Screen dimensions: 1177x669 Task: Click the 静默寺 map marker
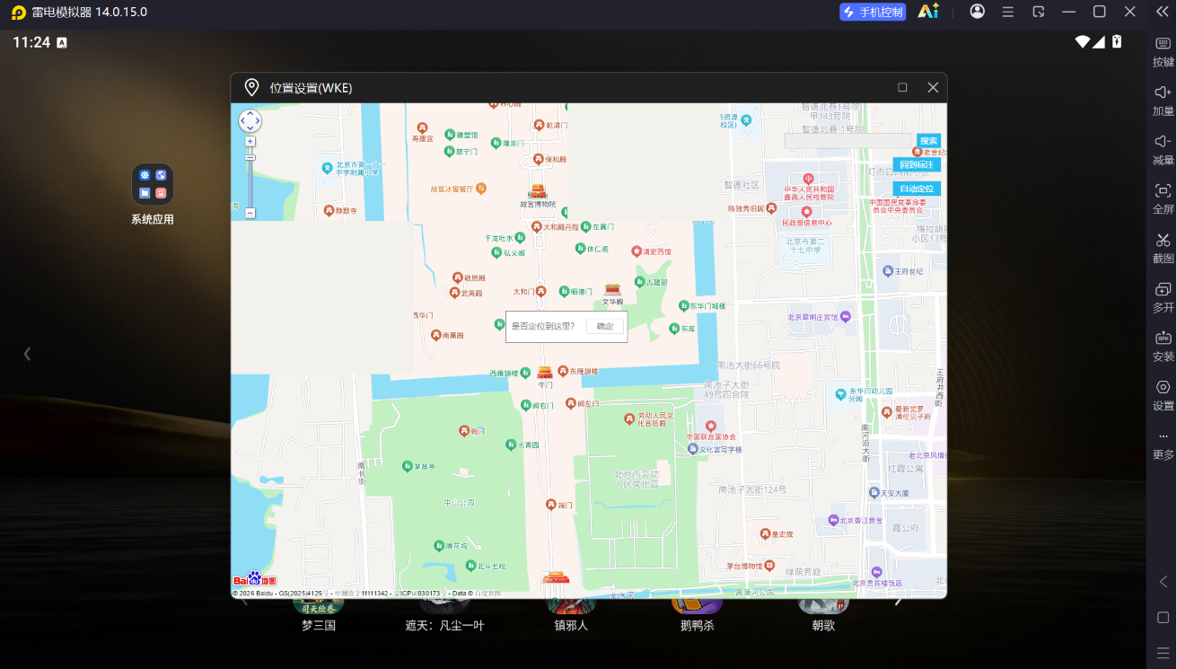[x=328, y=210]
